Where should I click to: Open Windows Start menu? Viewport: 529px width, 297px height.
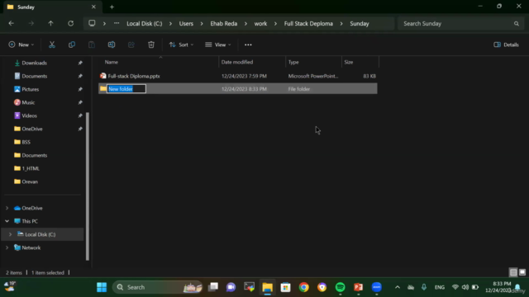pyautogui.click(x=102, y=287)
